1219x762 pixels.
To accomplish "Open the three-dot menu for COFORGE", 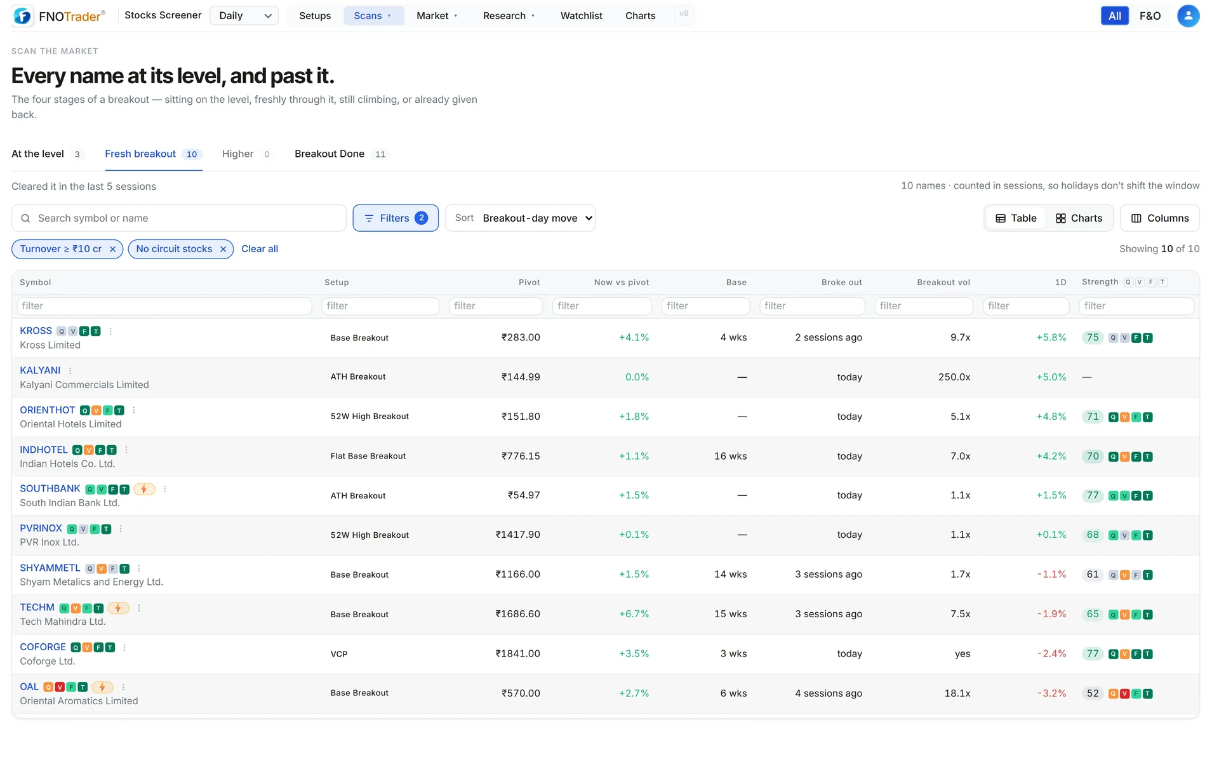I will pos(124,648).
